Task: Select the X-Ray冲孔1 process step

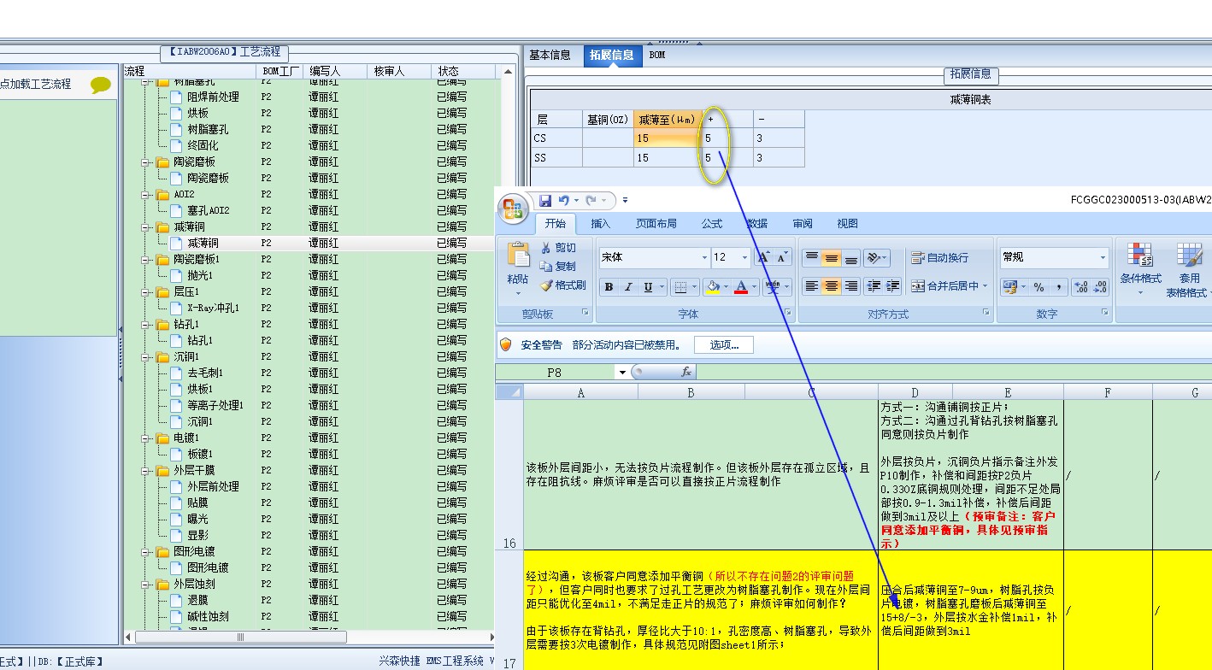Action: pyautogui.click(x=213, y=308)
